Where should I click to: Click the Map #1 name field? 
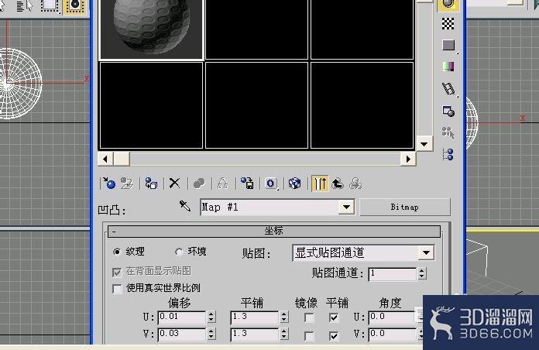point(269,207)
